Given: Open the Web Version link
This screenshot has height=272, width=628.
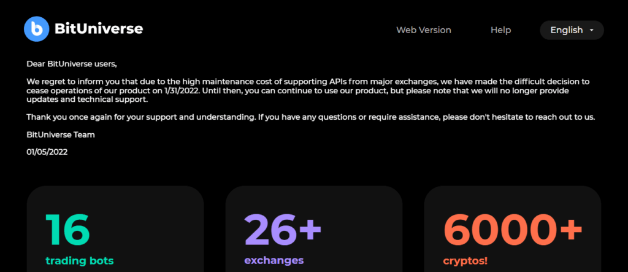Looking at the screenshot, I should 423,30.
